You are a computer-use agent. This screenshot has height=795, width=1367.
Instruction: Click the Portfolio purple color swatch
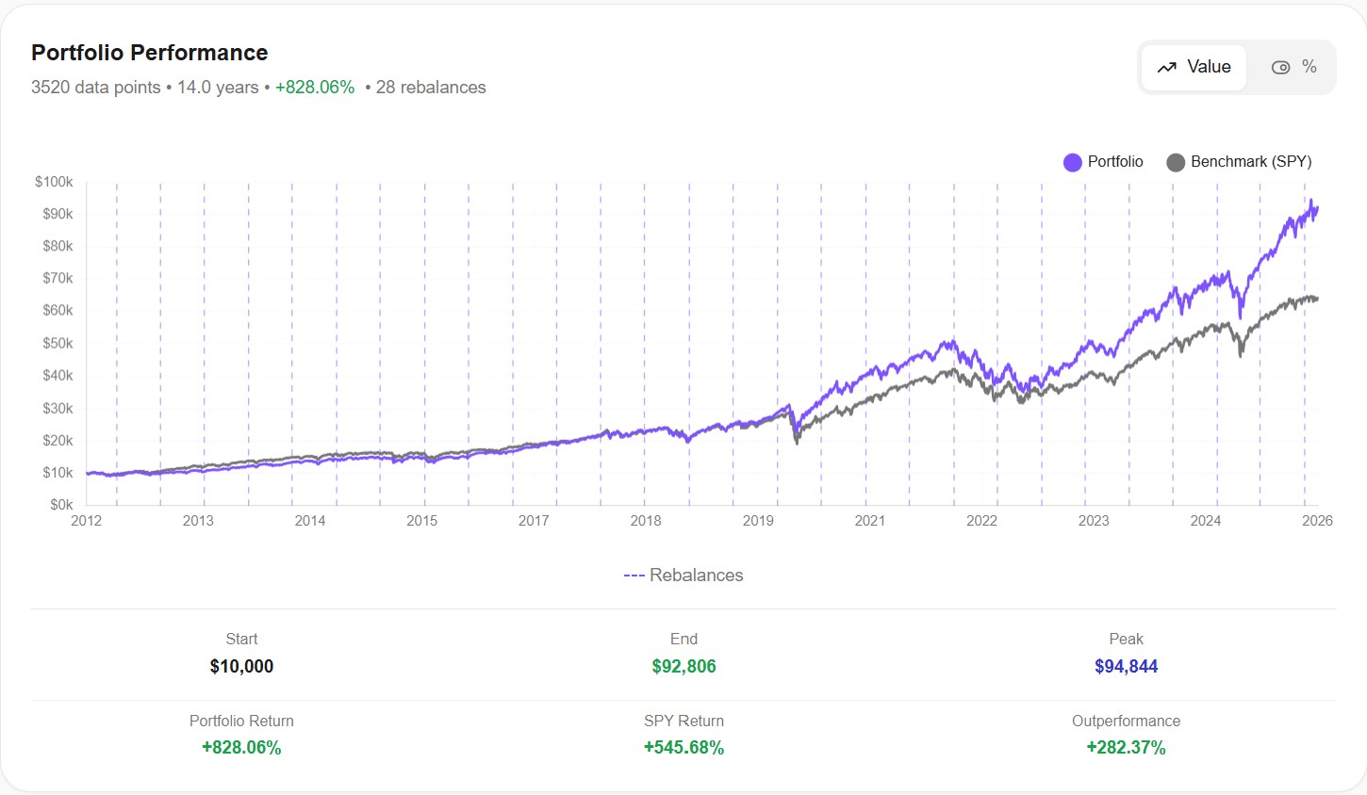1072,161
